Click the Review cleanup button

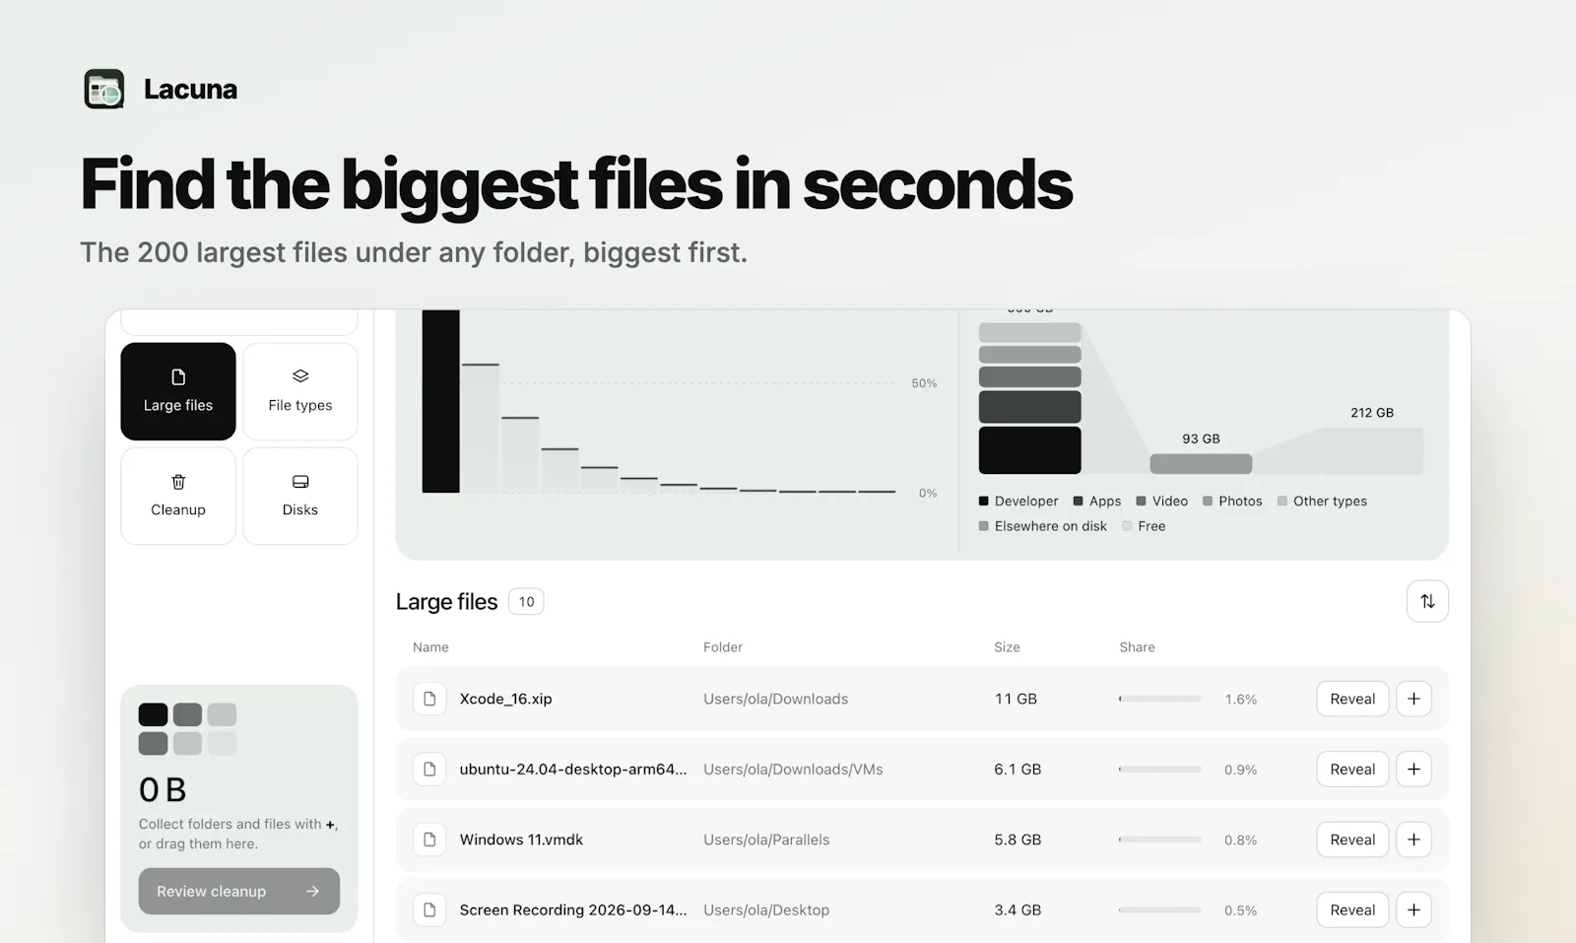point(239,891)
